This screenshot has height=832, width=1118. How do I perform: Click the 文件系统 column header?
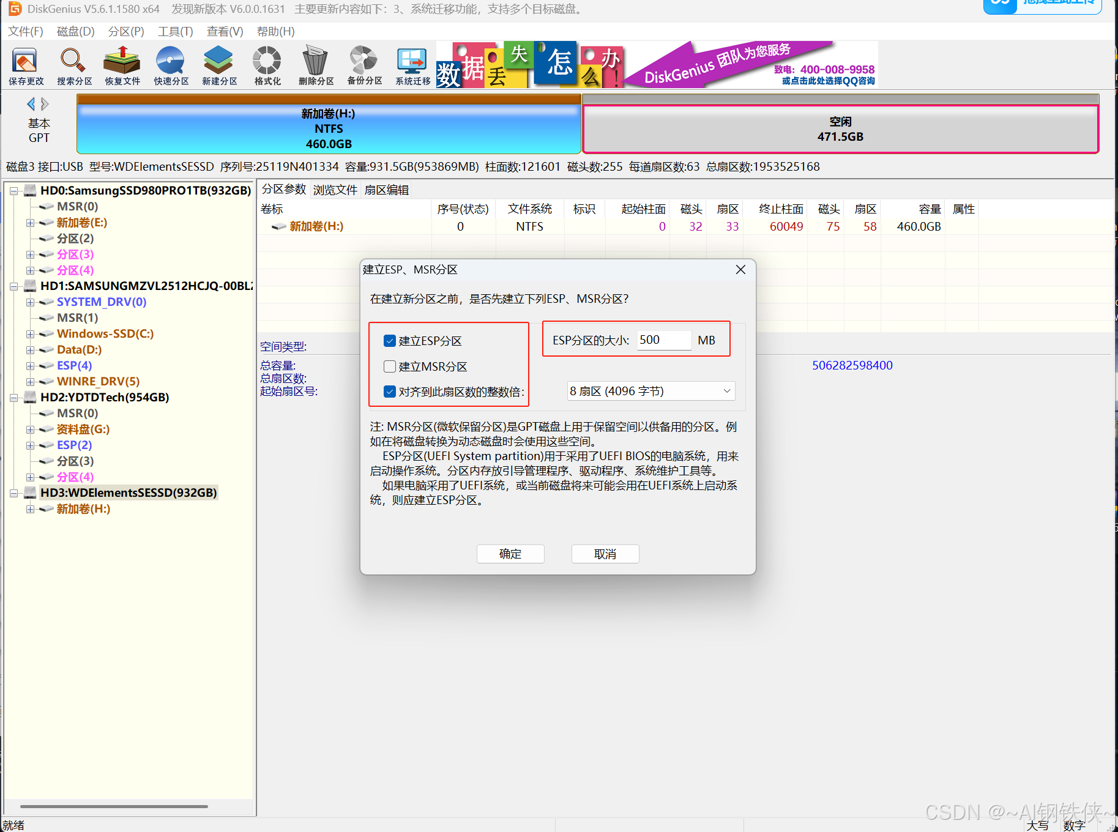coord(529,209)
